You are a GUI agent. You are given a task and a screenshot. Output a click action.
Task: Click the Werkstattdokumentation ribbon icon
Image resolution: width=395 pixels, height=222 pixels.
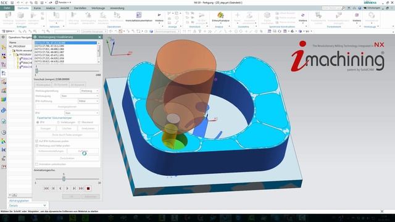[139, 15]
